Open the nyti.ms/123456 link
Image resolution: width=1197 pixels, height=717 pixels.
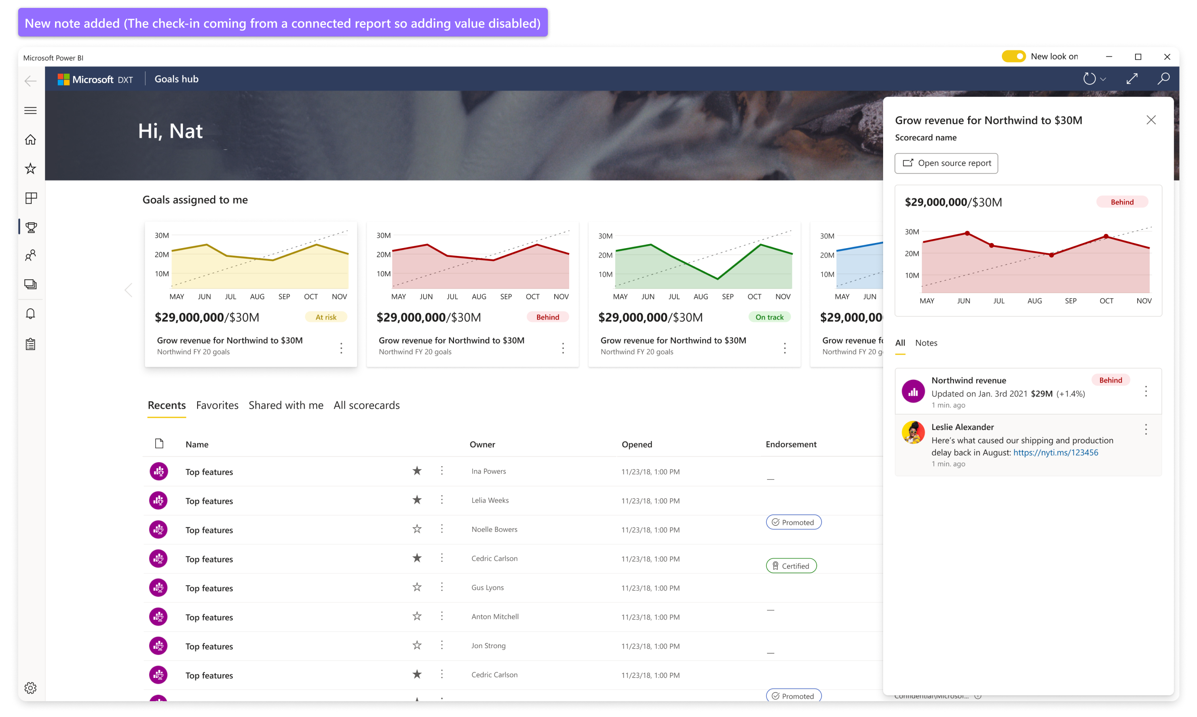pos(1055,452)
